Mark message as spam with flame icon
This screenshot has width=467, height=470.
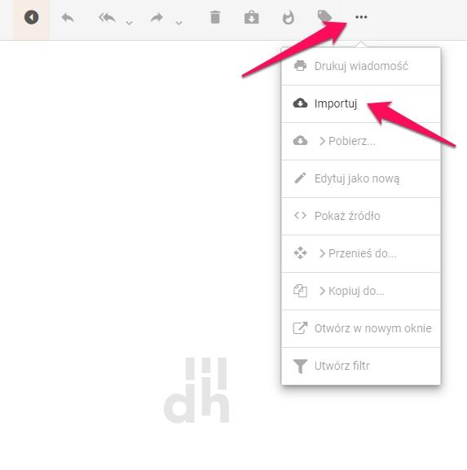click(289, 18)
